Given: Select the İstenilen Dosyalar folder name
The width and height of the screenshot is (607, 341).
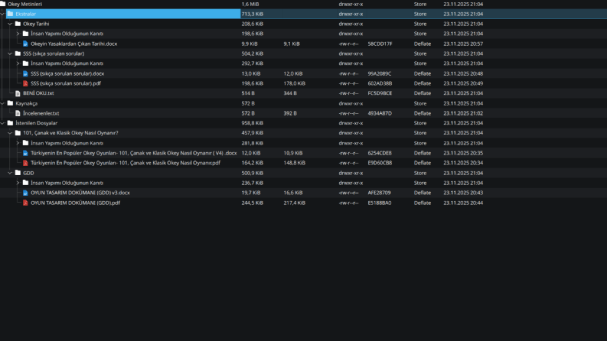Looking at the screenshot, I should (x=37, y=123).
